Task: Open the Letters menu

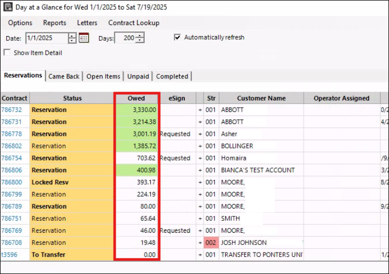Action: [x=87, y=23]
